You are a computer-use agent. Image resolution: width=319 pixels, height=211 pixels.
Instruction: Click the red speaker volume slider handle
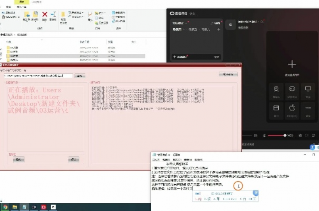(x=285, y=135)
